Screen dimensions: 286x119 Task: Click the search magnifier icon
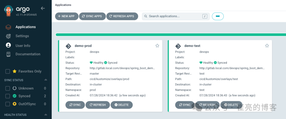146,16
